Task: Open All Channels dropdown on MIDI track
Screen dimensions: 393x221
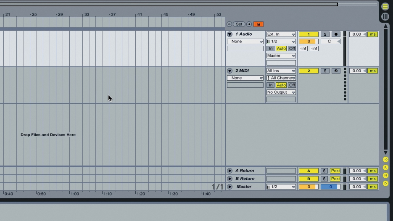Action: coord(281,78)
